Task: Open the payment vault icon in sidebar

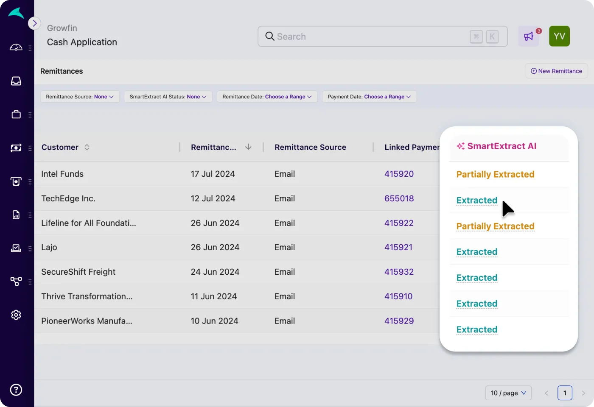Action: (16, 181)
